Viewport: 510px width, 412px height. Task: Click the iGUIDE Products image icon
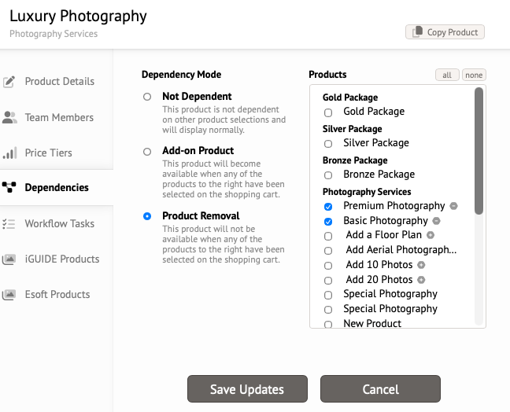(9, 259)
